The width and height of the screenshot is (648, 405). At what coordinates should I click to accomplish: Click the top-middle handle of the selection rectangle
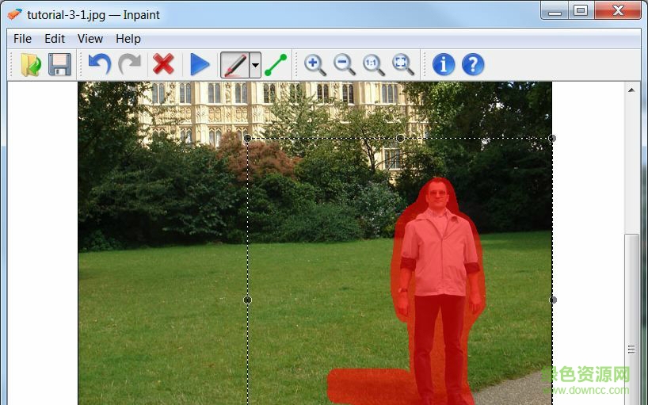coord(400,138)
